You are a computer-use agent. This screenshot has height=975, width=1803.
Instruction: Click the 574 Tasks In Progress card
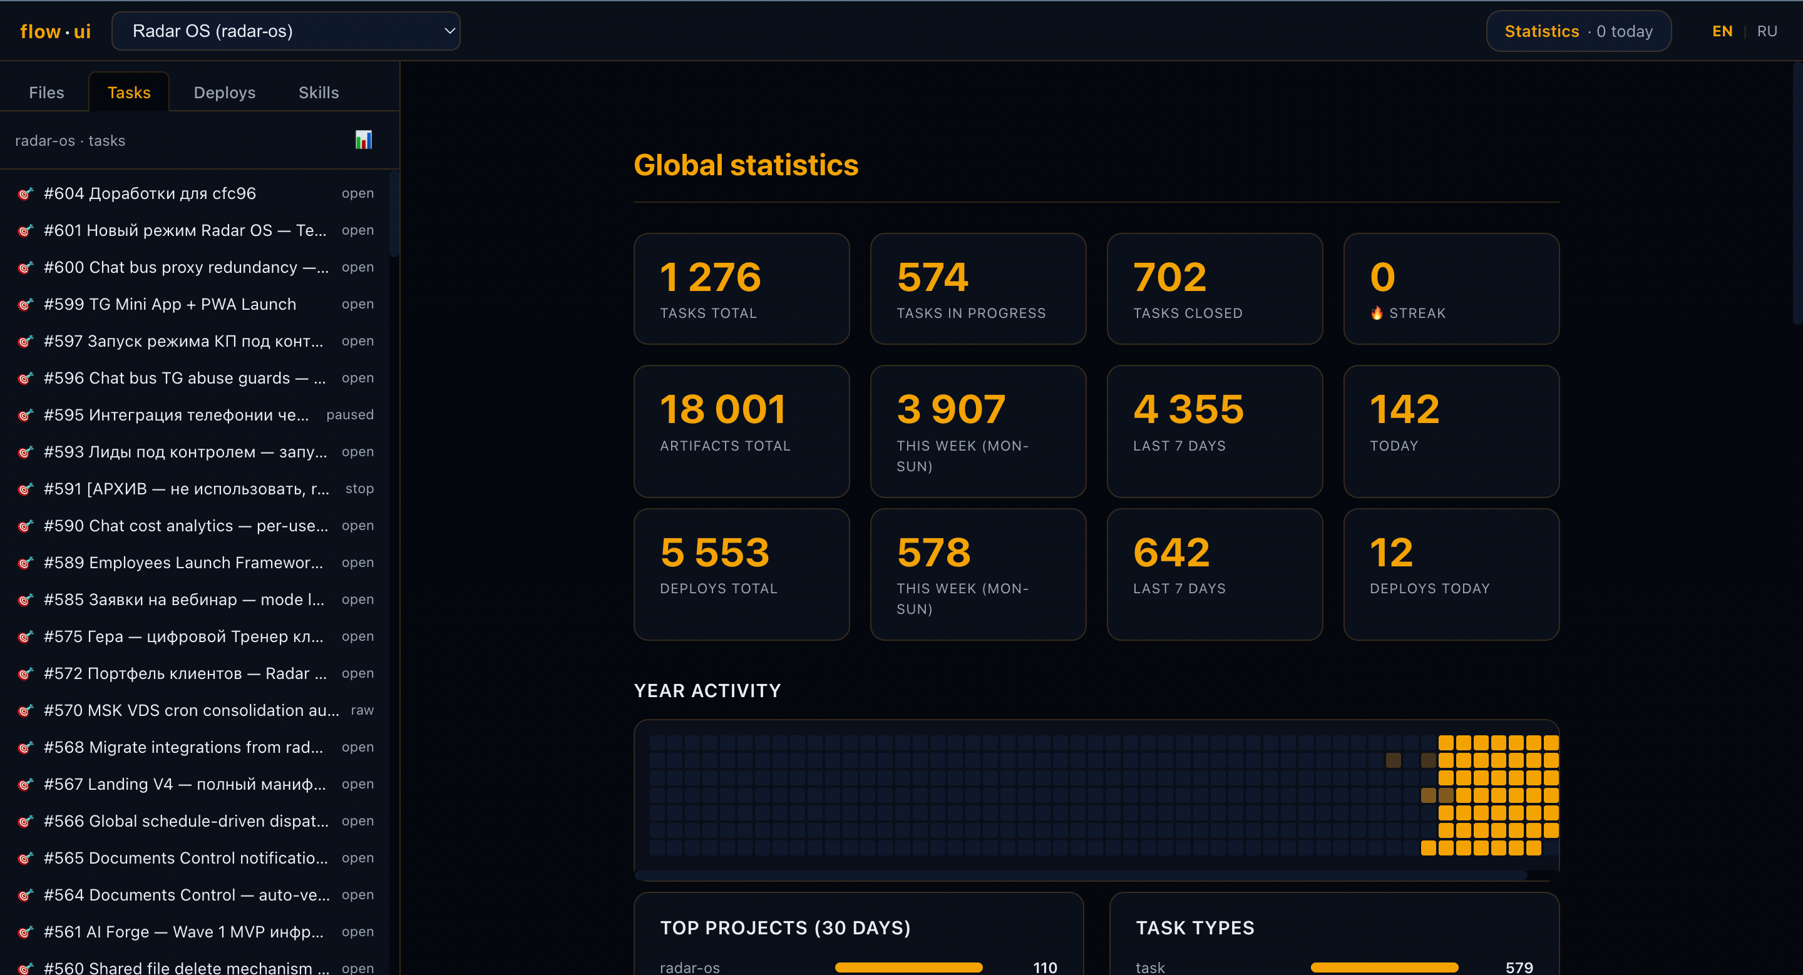(978, 289)
